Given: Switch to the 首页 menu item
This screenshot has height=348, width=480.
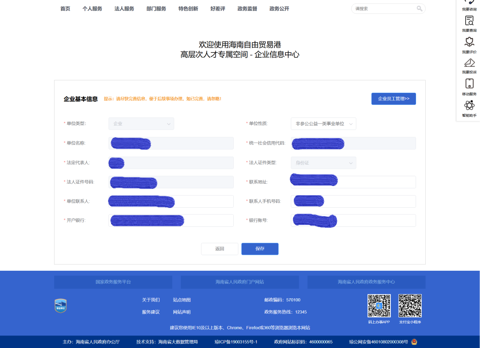Looking at the screenshot, I should point(65,8).
